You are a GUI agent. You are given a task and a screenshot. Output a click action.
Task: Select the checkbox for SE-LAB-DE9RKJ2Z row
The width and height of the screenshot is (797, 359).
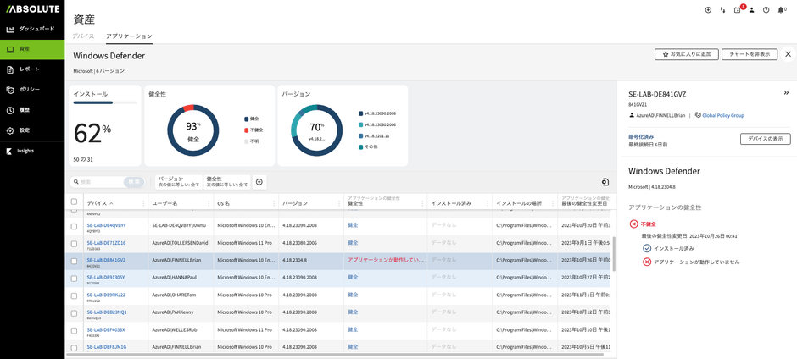click(74, 295)
